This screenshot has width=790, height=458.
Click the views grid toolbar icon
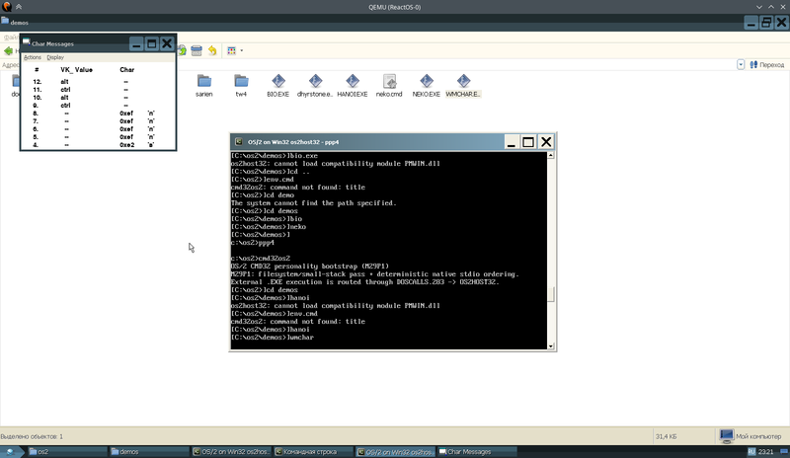(232, 50)
